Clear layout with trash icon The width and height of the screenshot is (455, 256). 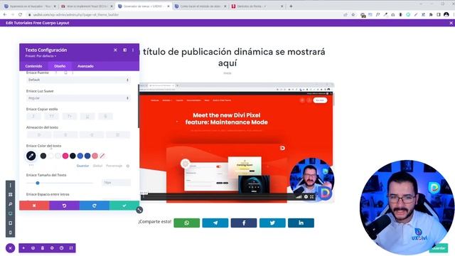(x=43, y=248)
